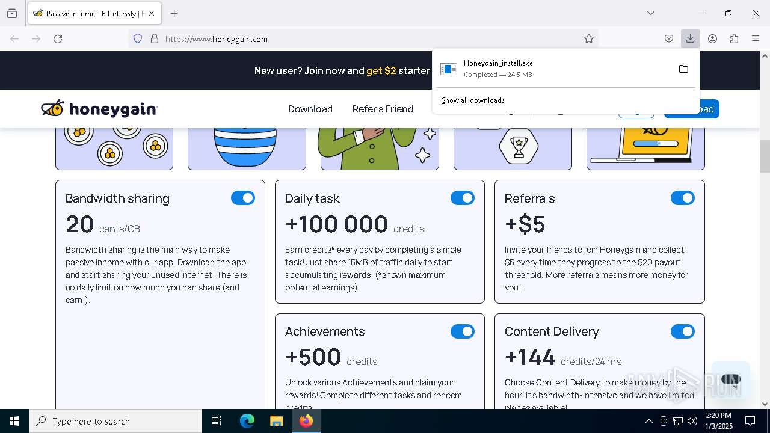Turn off Daily task toggle
Screen dimensions: 770x433
[x=463, y=198]
